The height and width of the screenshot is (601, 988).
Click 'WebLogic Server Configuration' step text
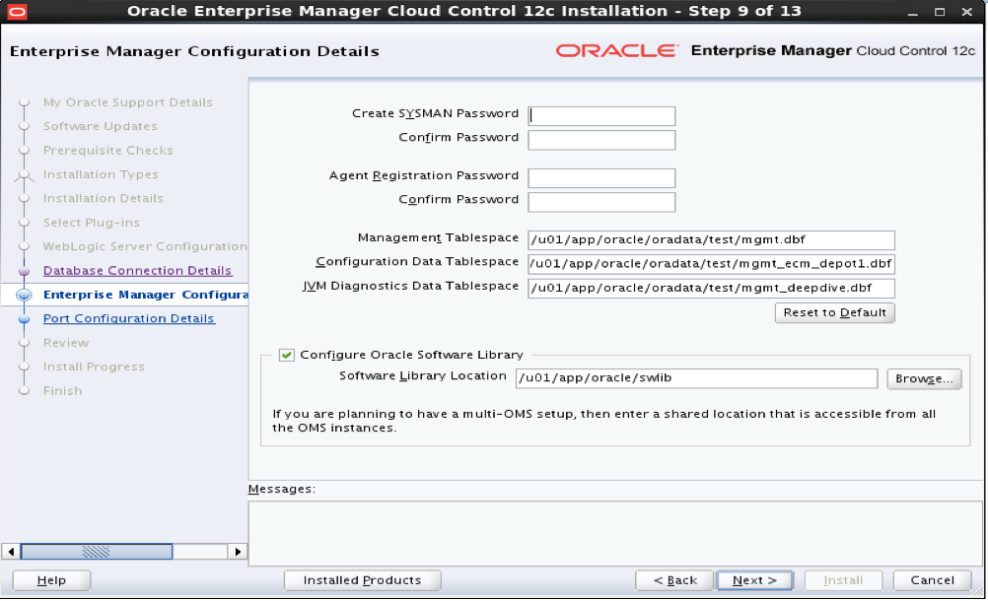pyautogui.click(x=145, y=246)
